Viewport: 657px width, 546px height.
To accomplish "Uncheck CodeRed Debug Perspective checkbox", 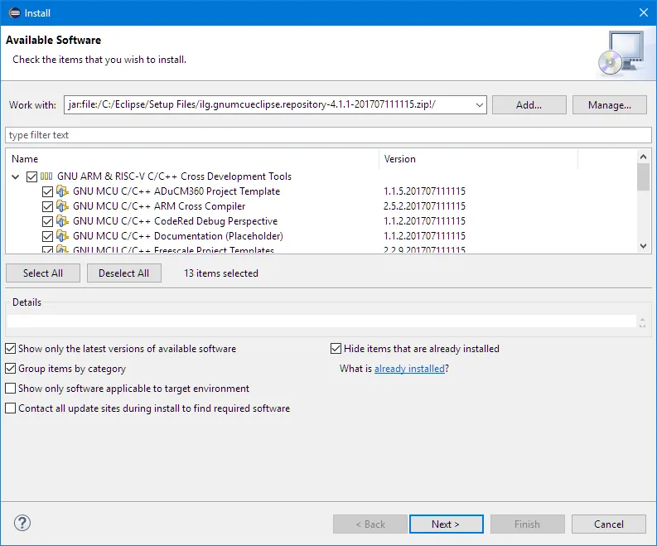I will click(x=48, y=222).
